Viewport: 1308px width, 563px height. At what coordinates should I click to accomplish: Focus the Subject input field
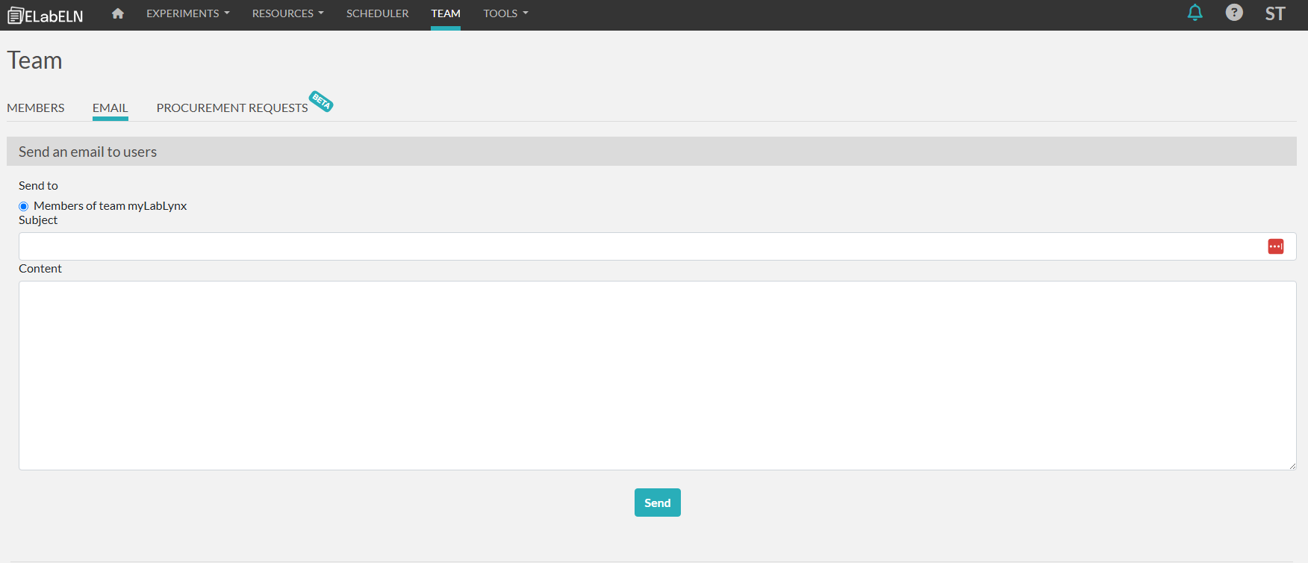point(635,246)
